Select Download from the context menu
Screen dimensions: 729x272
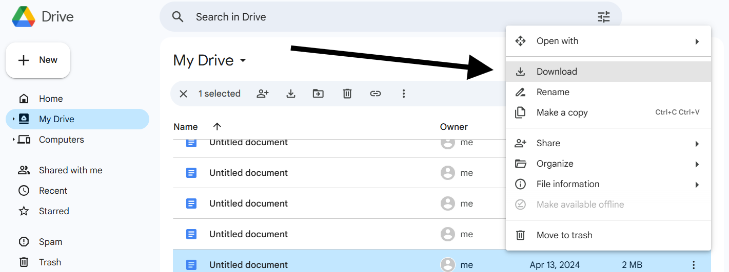[557, 72]
